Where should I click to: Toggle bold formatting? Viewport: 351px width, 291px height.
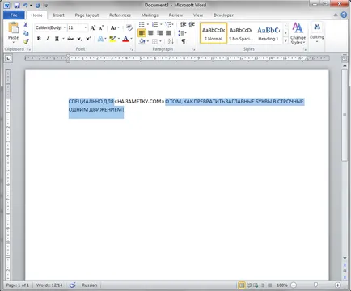[39, 39]
